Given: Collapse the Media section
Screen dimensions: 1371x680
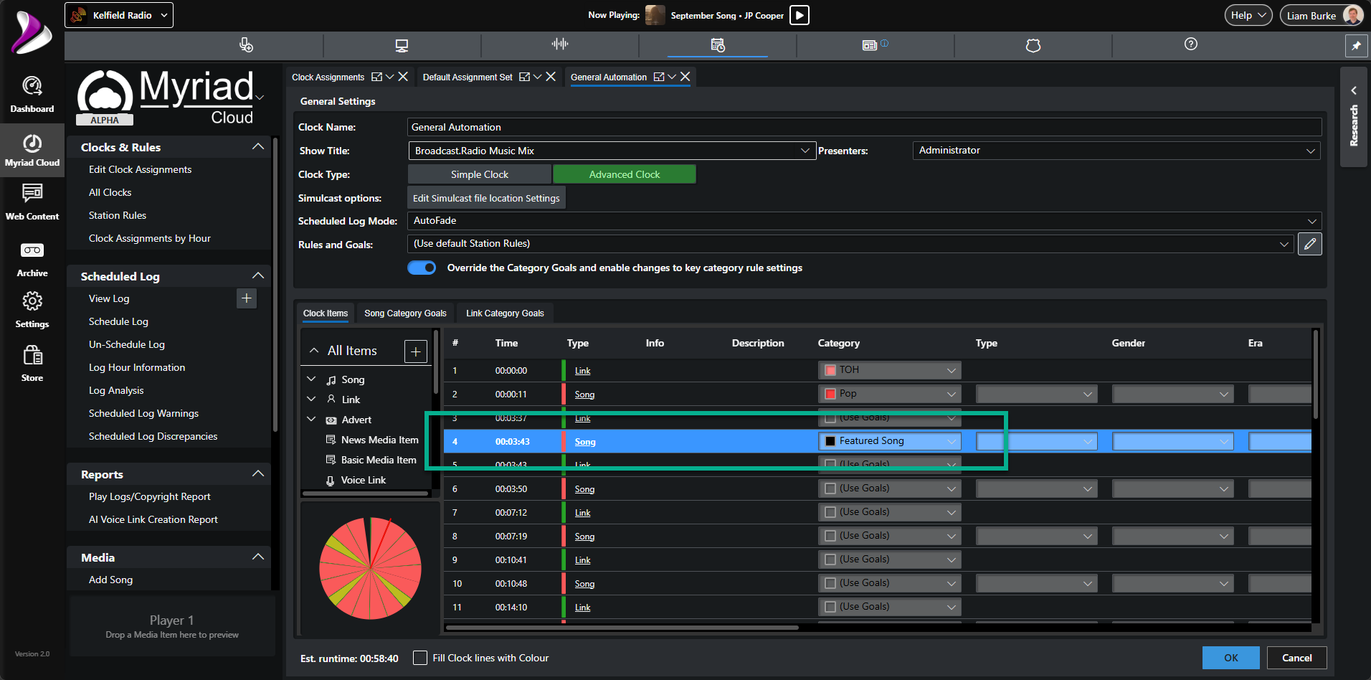Looking at the screenshot, I should [x=258, y=557].
